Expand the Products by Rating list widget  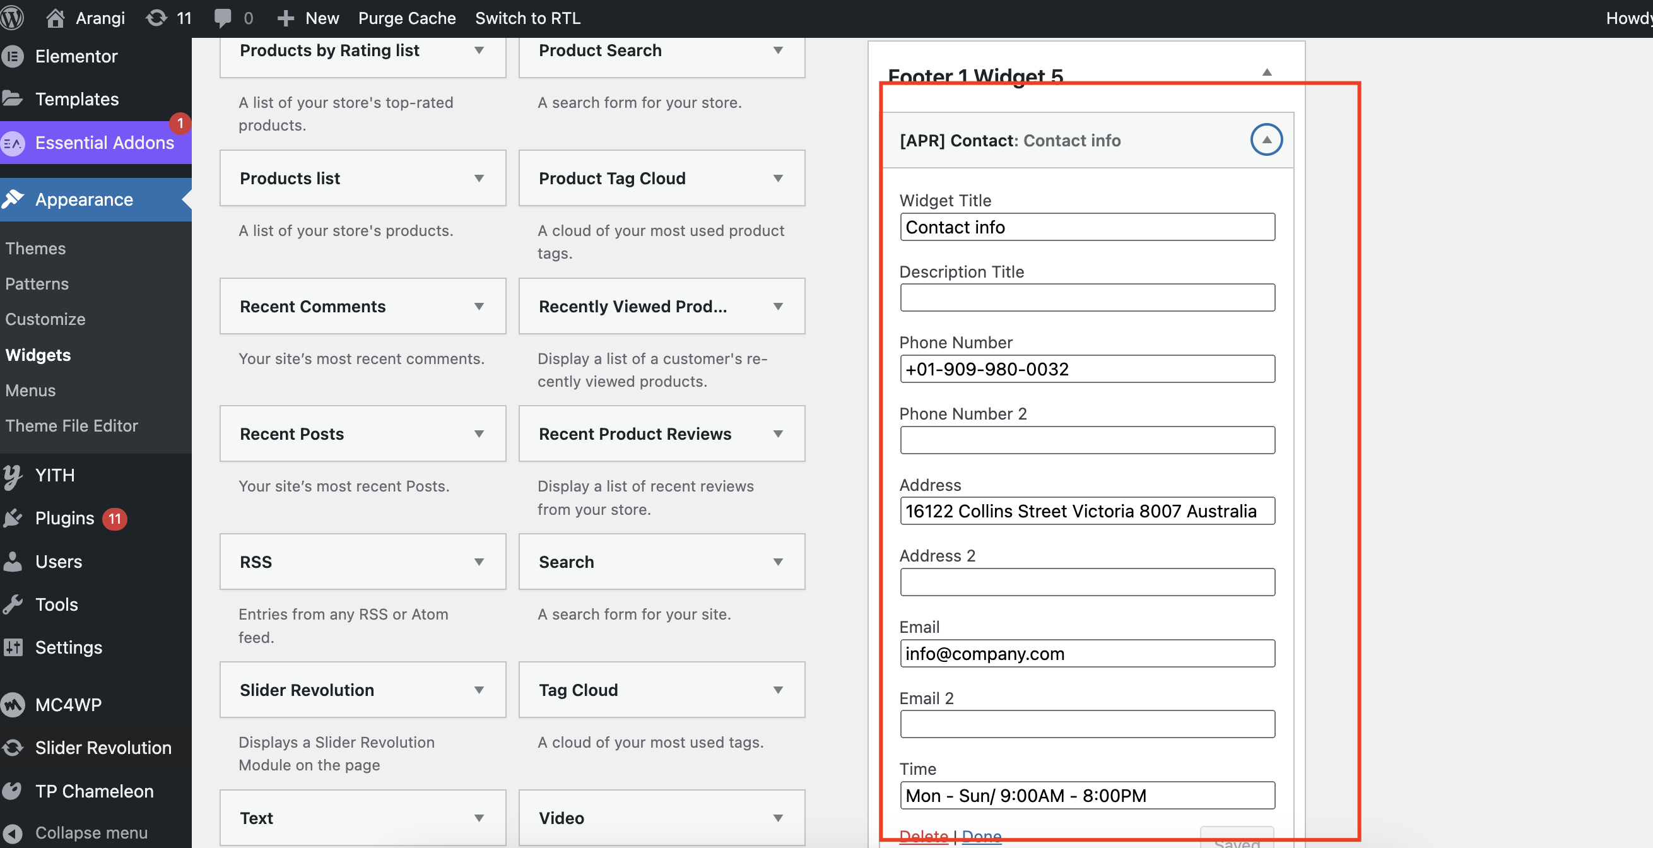[x=479, y=50]
